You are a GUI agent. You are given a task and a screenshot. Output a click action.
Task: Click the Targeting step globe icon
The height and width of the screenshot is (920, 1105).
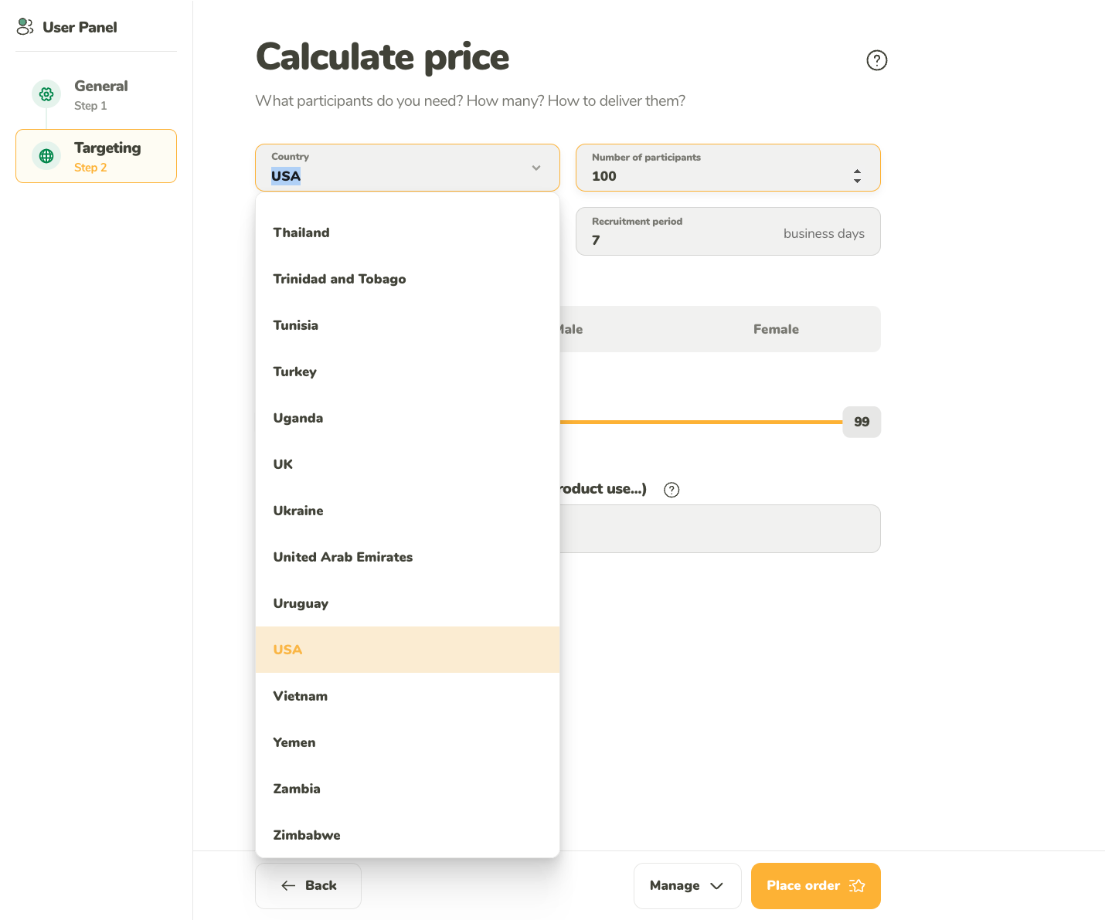coord(46,156)
